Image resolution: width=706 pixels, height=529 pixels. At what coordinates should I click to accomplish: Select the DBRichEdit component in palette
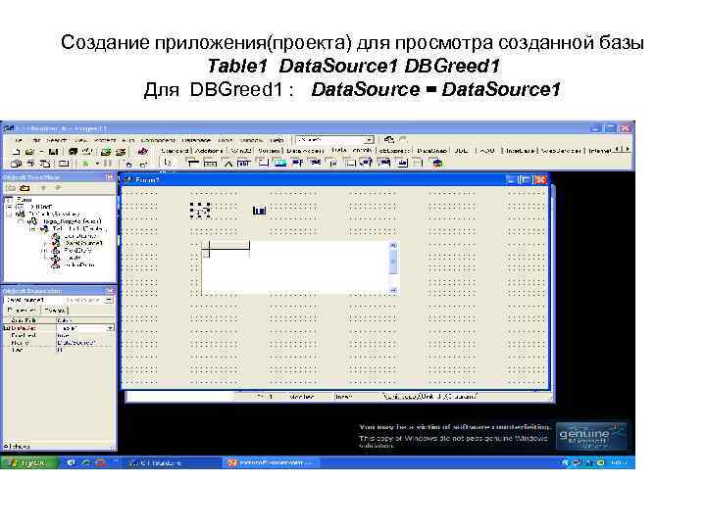[x=402, y=164]
